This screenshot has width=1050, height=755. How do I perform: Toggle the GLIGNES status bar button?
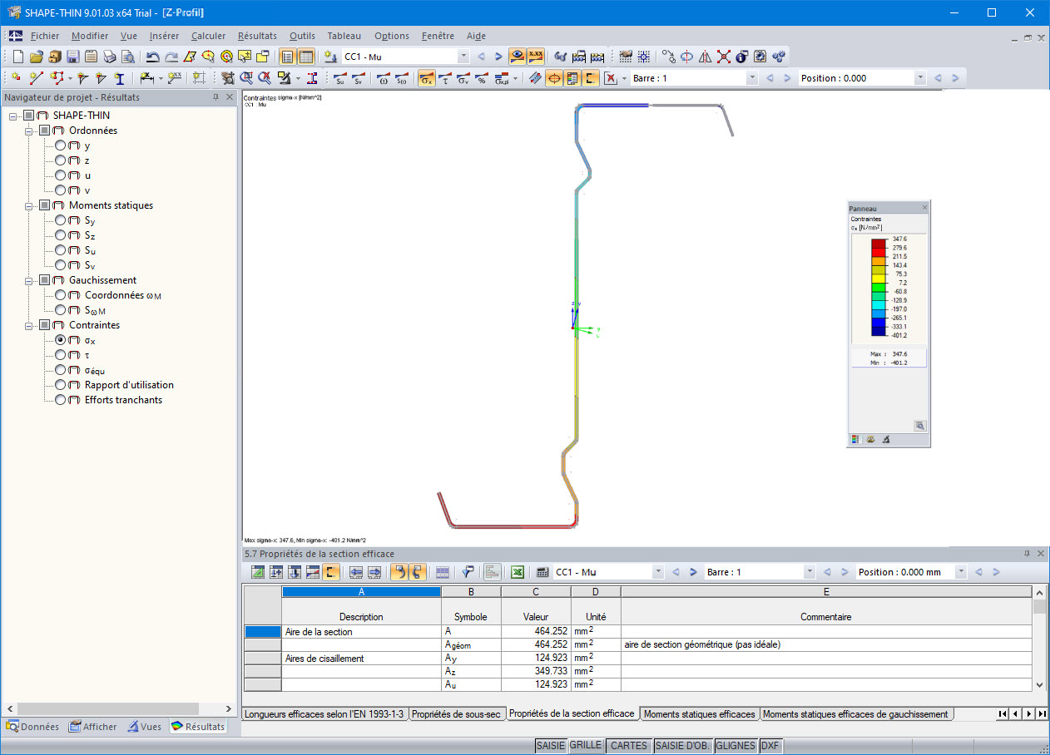(x=735, y=746)
